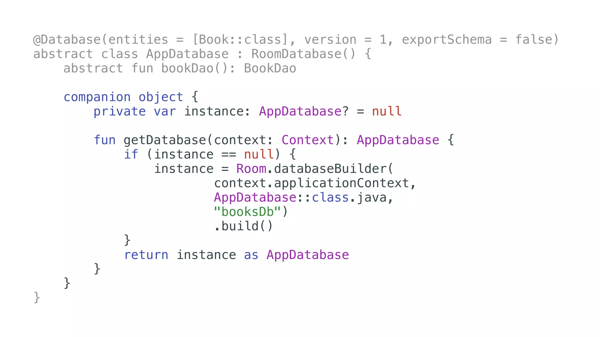Screen dimensions: 600x337
Task: Click the final gray closing brace
Action: click(37, 298)
